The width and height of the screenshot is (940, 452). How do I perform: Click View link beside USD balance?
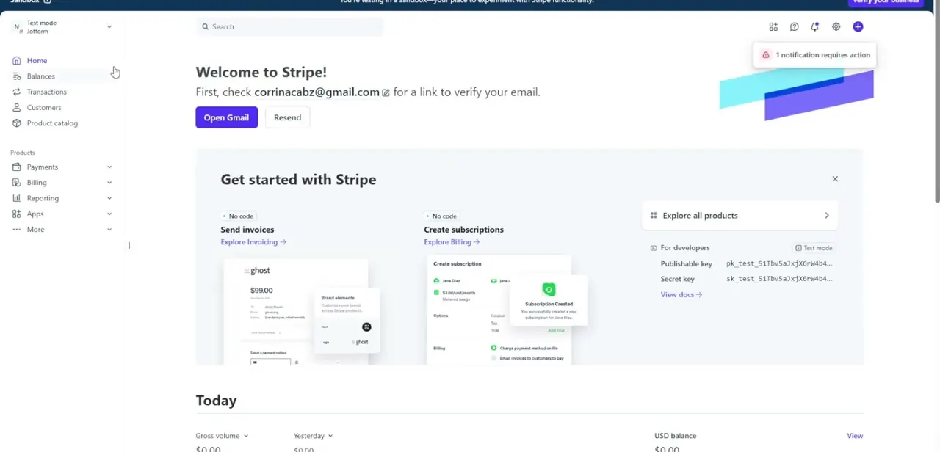click(x=855, y=436)
